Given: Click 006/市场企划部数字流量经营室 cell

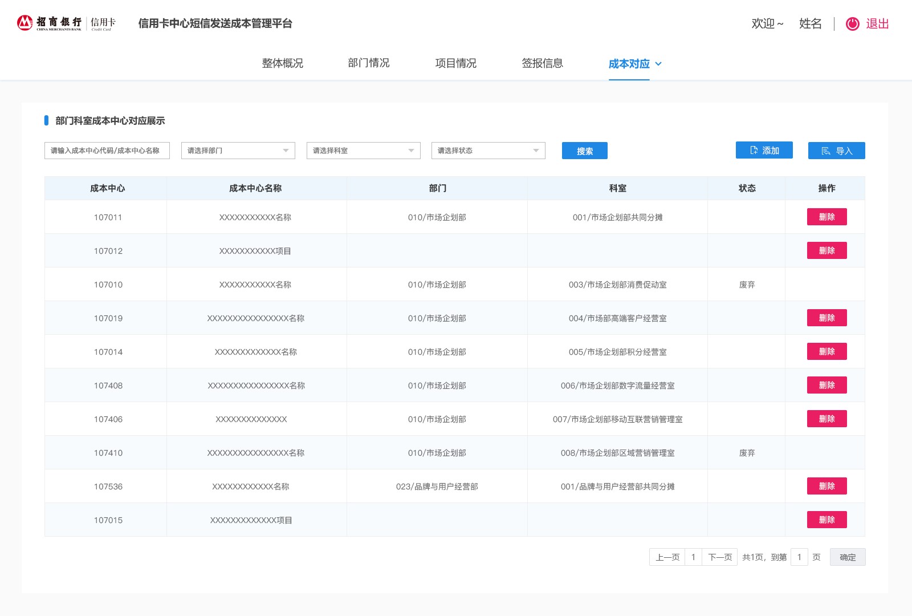Looking at the screenshot, I should click(618, 386).
